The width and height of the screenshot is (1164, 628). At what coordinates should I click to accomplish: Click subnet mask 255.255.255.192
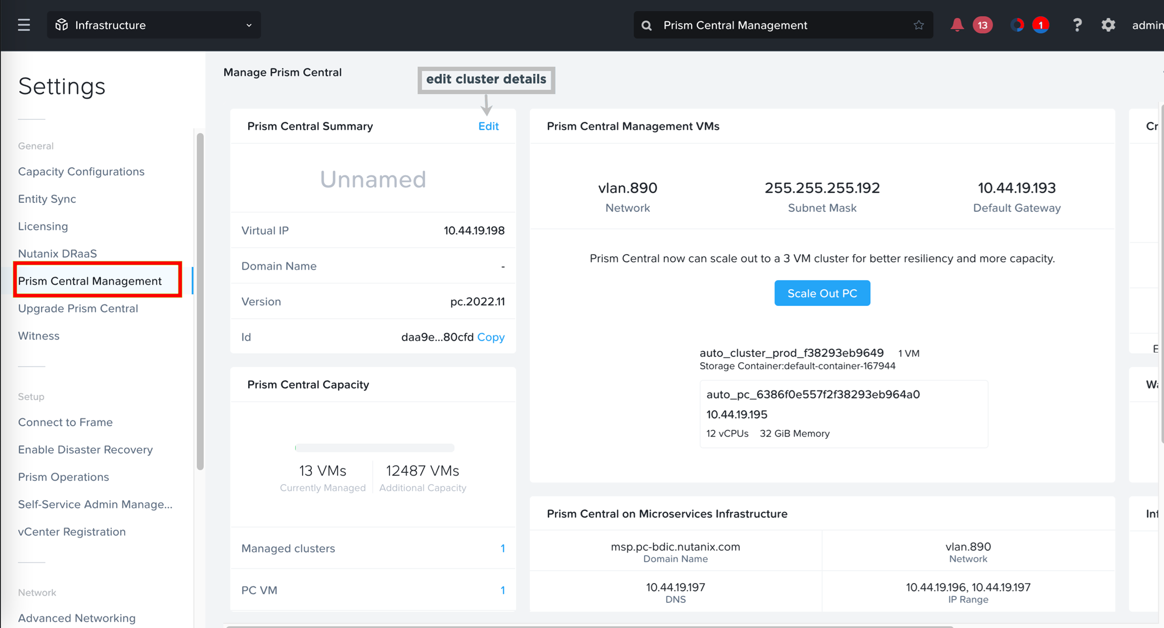822,188
